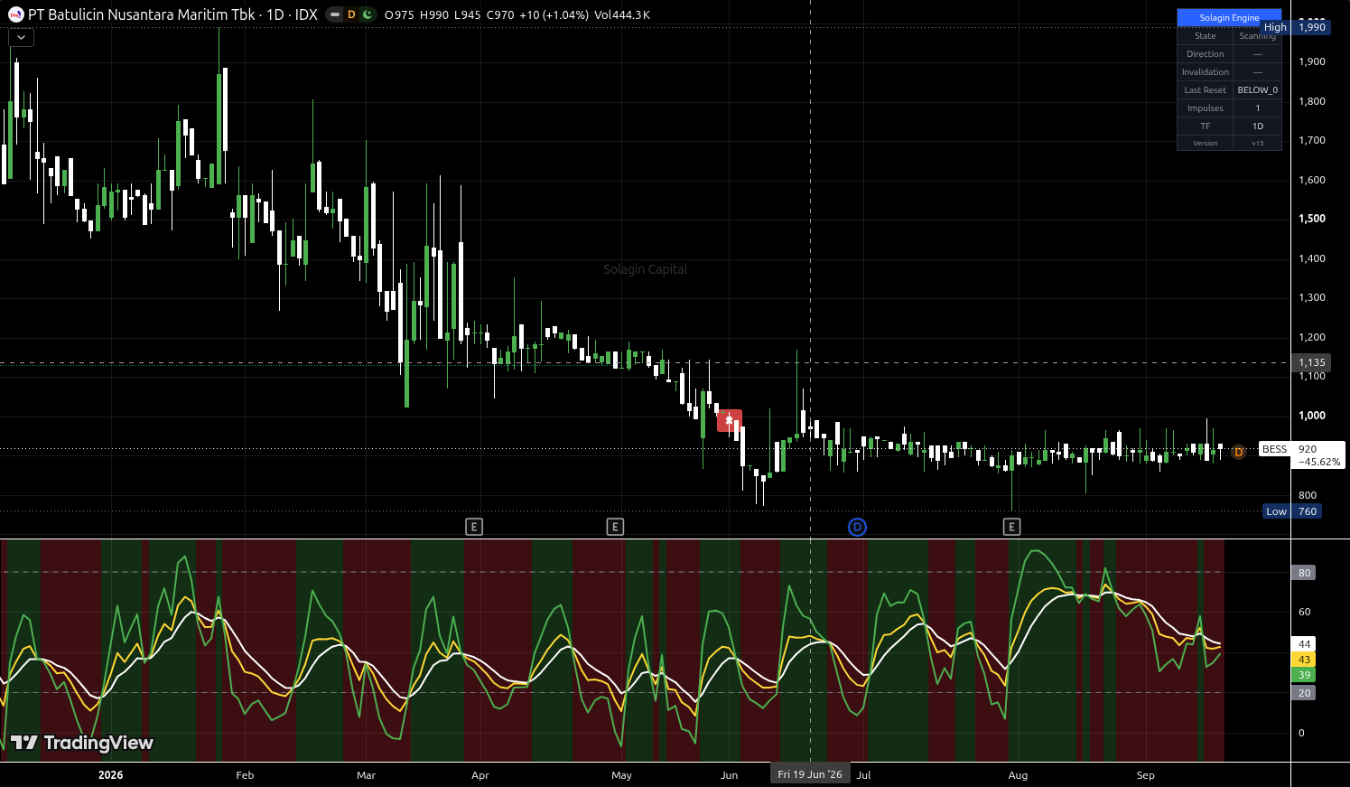This screenshot has height=787, width=1350.
Task: Click the TradingView logo
Action: pos(82,743)
